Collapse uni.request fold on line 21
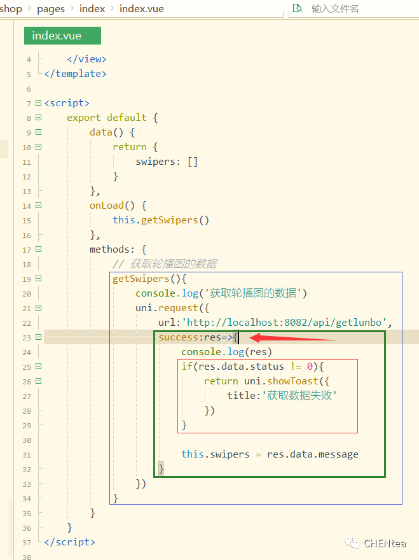This screenshot has width=419, height=560. tap(39, 308)
